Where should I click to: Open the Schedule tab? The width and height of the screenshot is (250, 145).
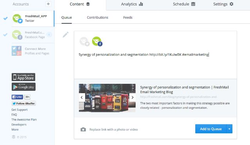(184, 4)
